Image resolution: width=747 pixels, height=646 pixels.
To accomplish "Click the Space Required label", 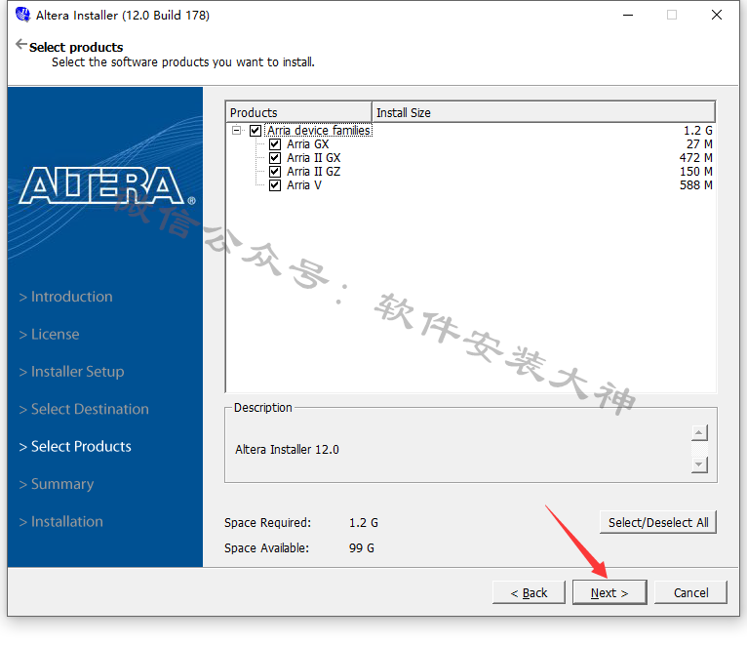I will click(x=267, y=523).
